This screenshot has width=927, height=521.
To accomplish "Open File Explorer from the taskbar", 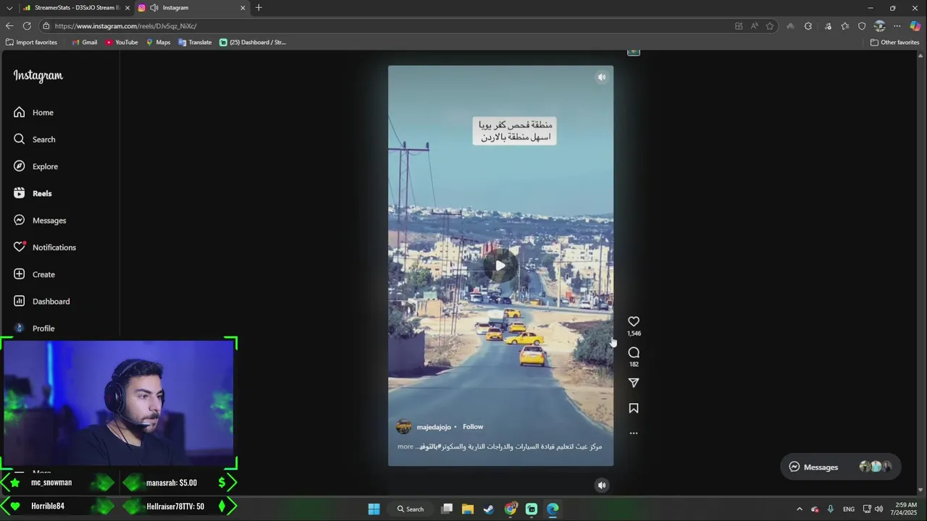I will click(x=468, y=509).
